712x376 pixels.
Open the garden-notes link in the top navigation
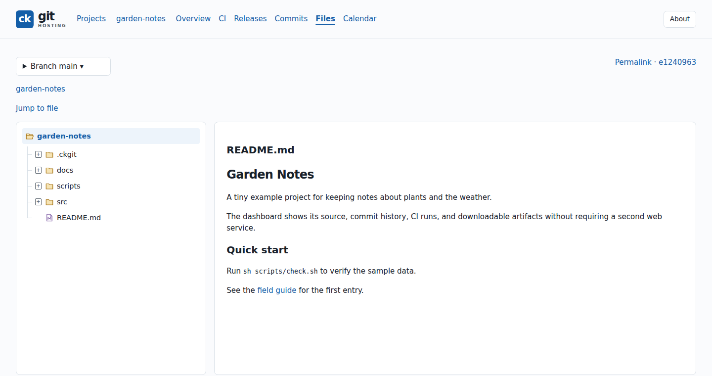click(x=141, y=19)
